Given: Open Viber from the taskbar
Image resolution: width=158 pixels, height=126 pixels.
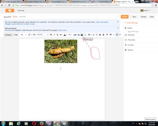Looking at the screenshot, I should pyautogui.click(x=49, y=124).
